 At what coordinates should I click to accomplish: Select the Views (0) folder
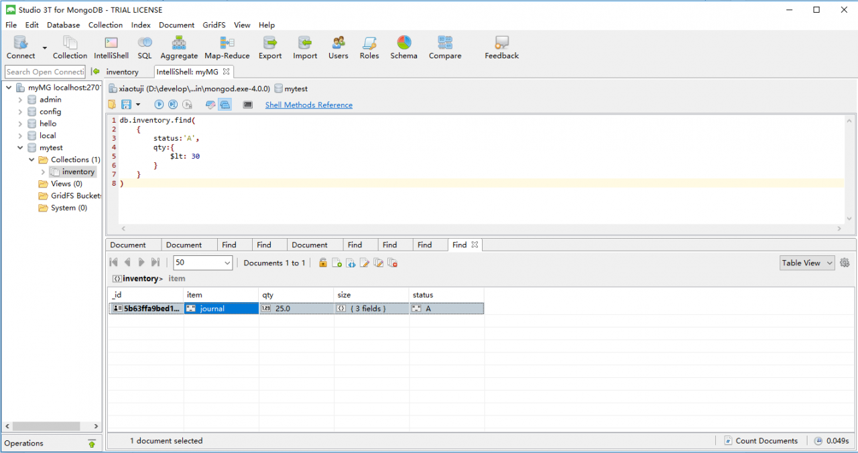click(66, 184)
